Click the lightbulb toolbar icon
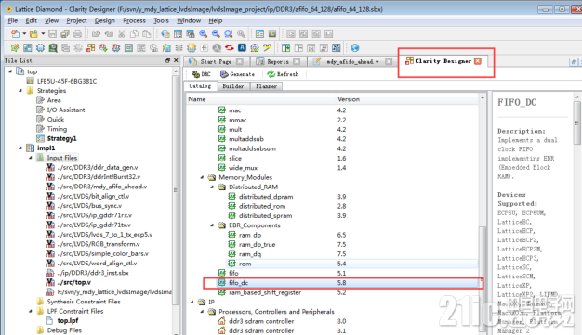The height and width of the screenshot is (335, 582). coord(192,48)
